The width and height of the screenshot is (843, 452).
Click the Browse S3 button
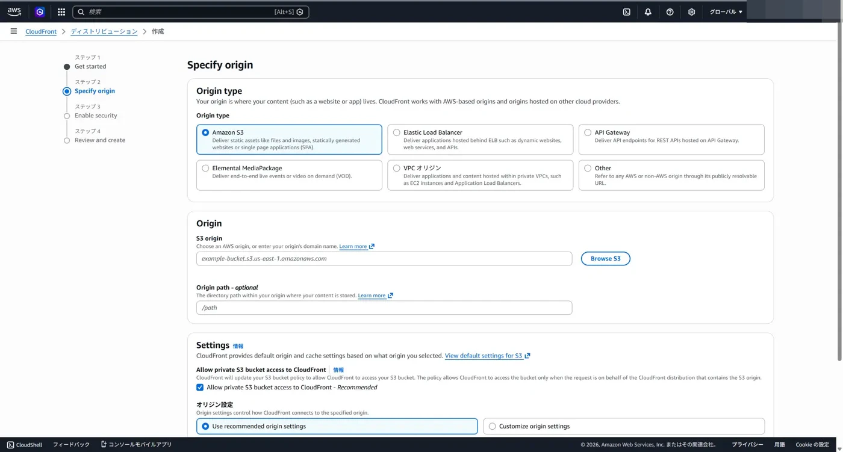(605, 259)
